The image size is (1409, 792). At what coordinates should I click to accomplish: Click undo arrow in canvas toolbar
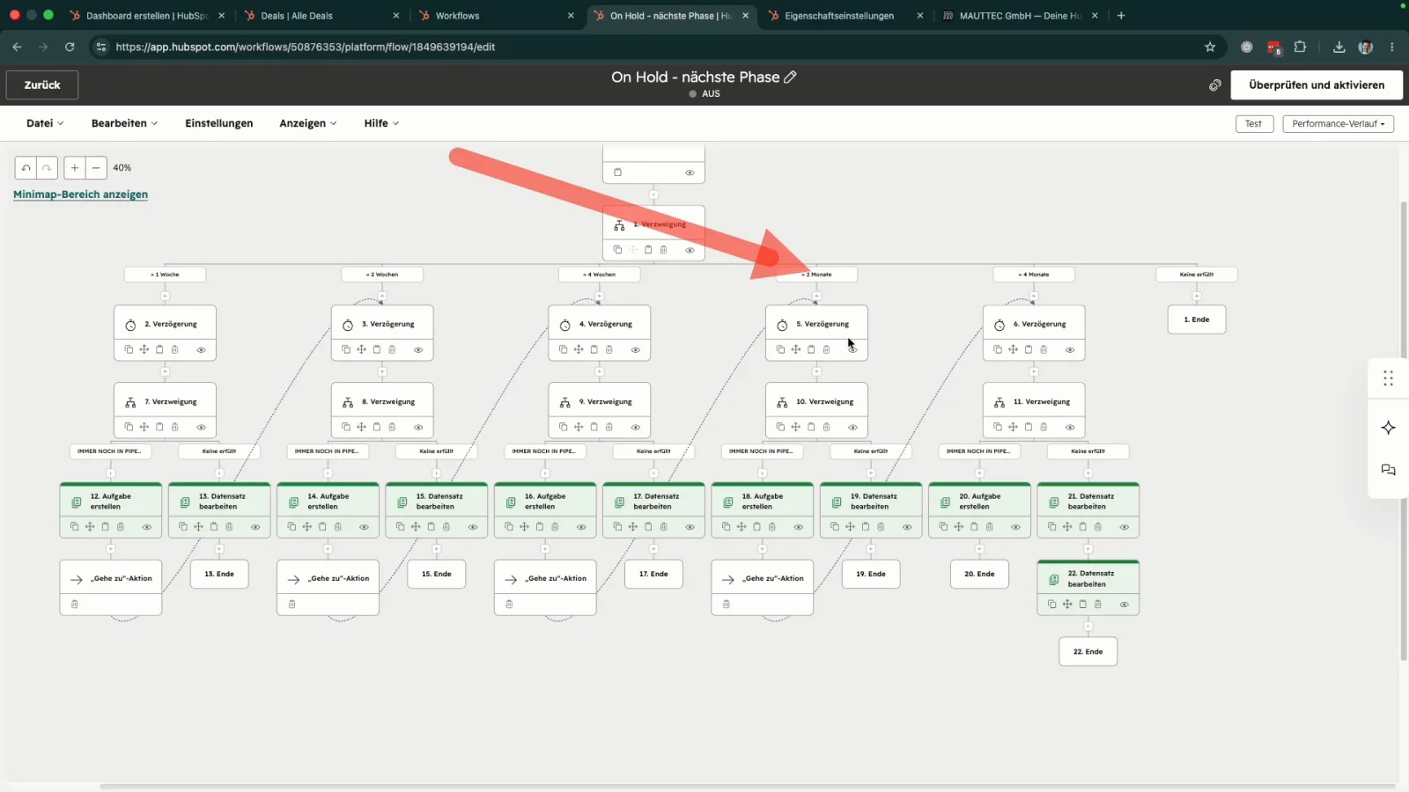tap(26, 167)
